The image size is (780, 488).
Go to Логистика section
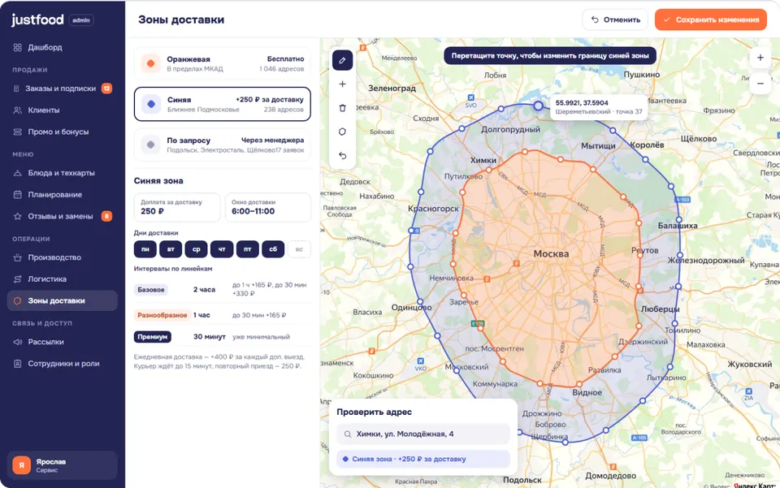[63, 279]
